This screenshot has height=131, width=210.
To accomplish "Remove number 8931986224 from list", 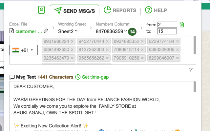I will (72, 42).
